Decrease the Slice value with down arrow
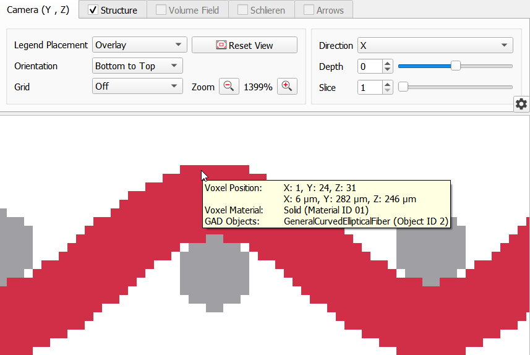 388,91
